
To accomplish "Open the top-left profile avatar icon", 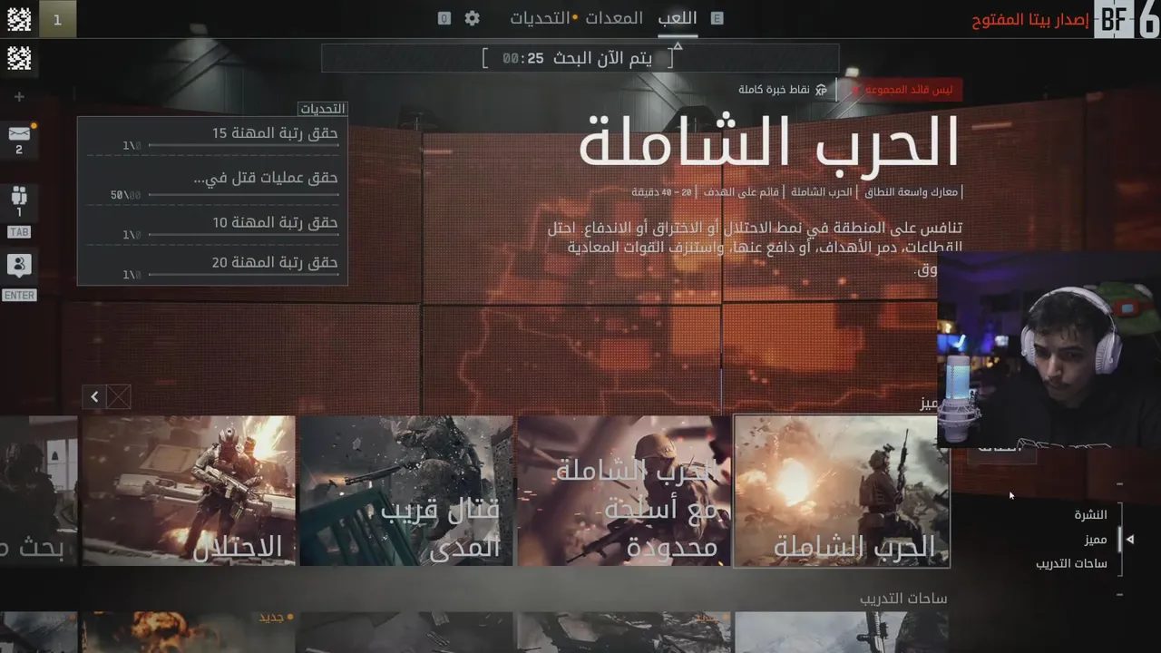I will coord(19,18).
